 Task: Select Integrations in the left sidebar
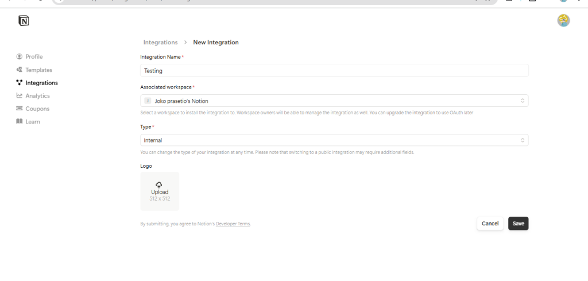(x=41, y=83)
